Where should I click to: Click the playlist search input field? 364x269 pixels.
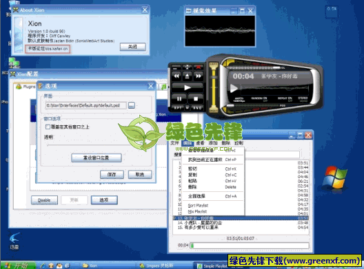pos(272,154)
